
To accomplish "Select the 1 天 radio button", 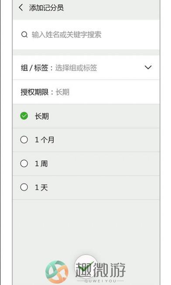I will 24,187.
